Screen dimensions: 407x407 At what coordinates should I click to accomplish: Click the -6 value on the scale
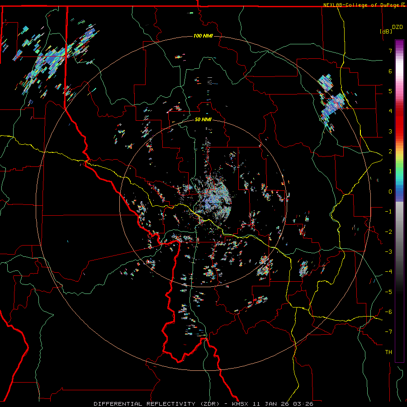point(388,312)
